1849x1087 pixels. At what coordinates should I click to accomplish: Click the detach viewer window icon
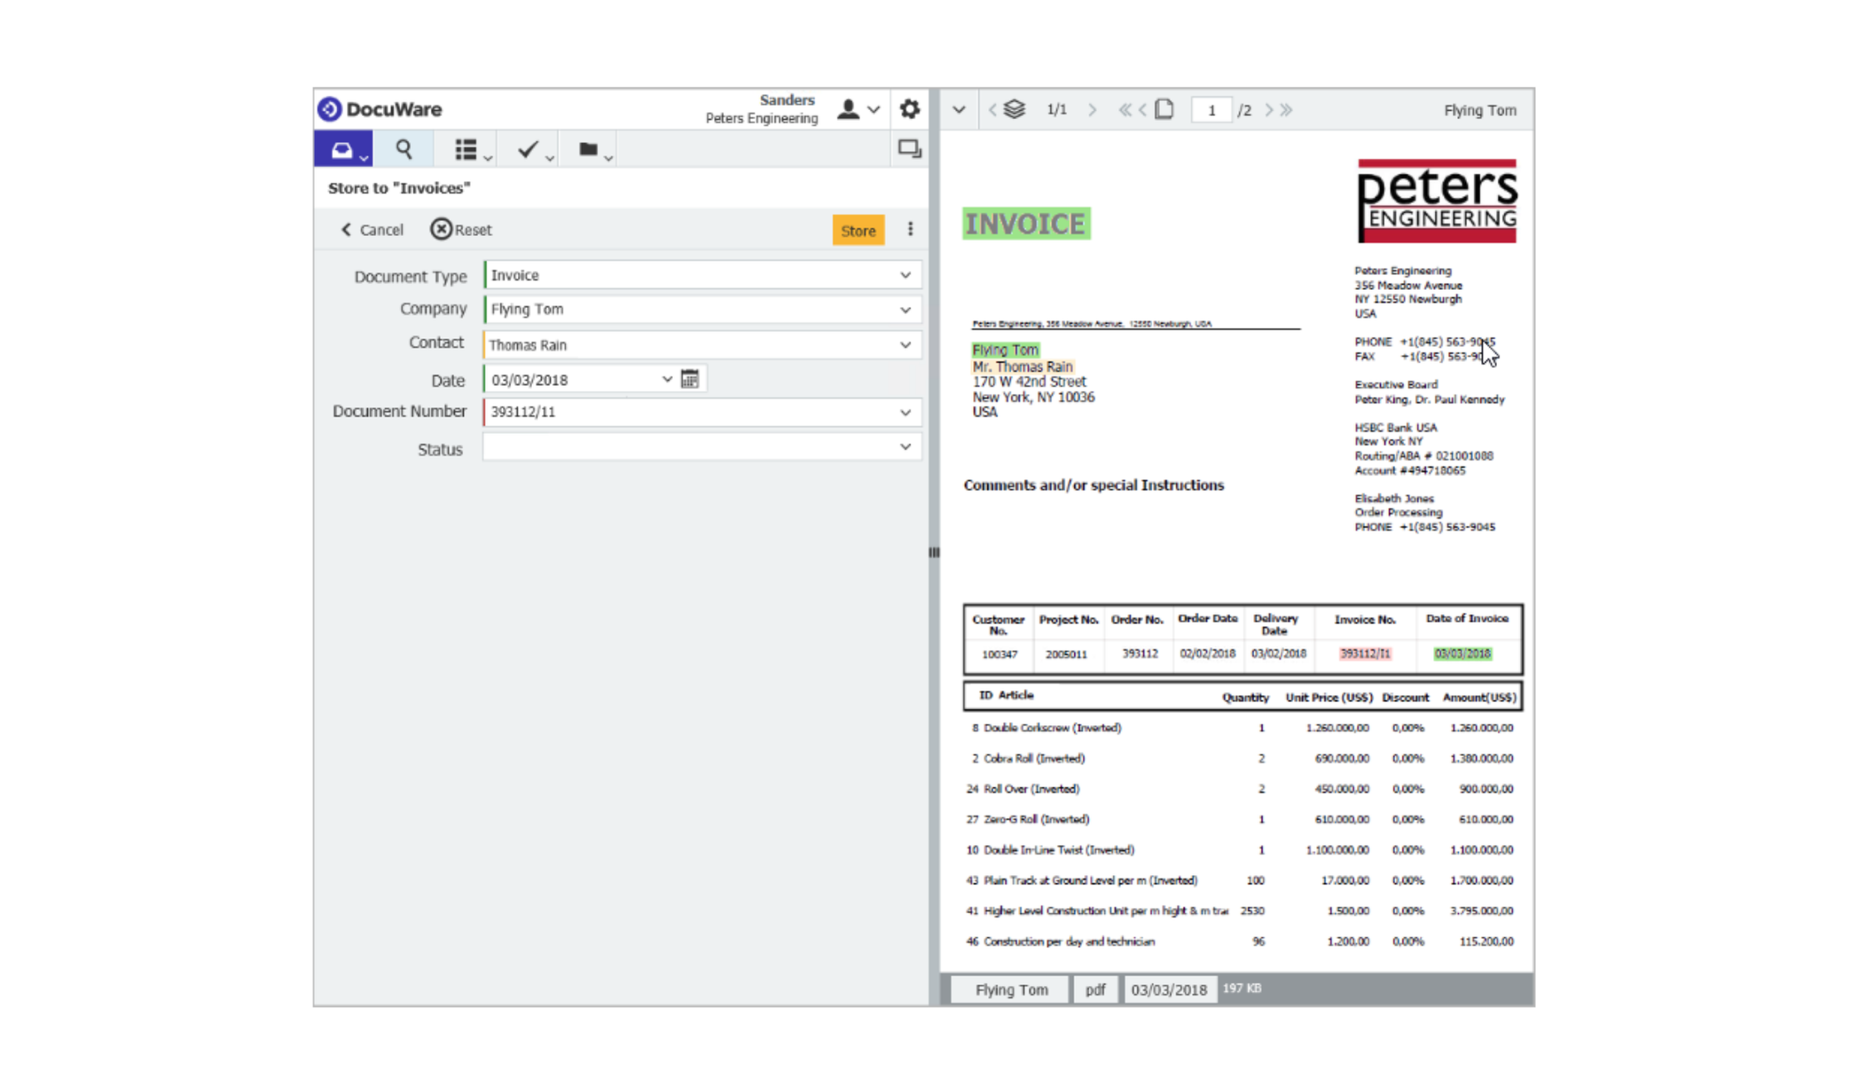pyautogui.click(x=909, y=149)
